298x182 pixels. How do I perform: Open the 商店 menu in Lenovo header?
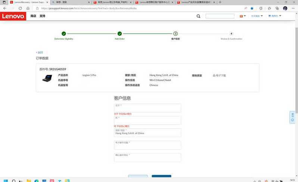[33, 16]
